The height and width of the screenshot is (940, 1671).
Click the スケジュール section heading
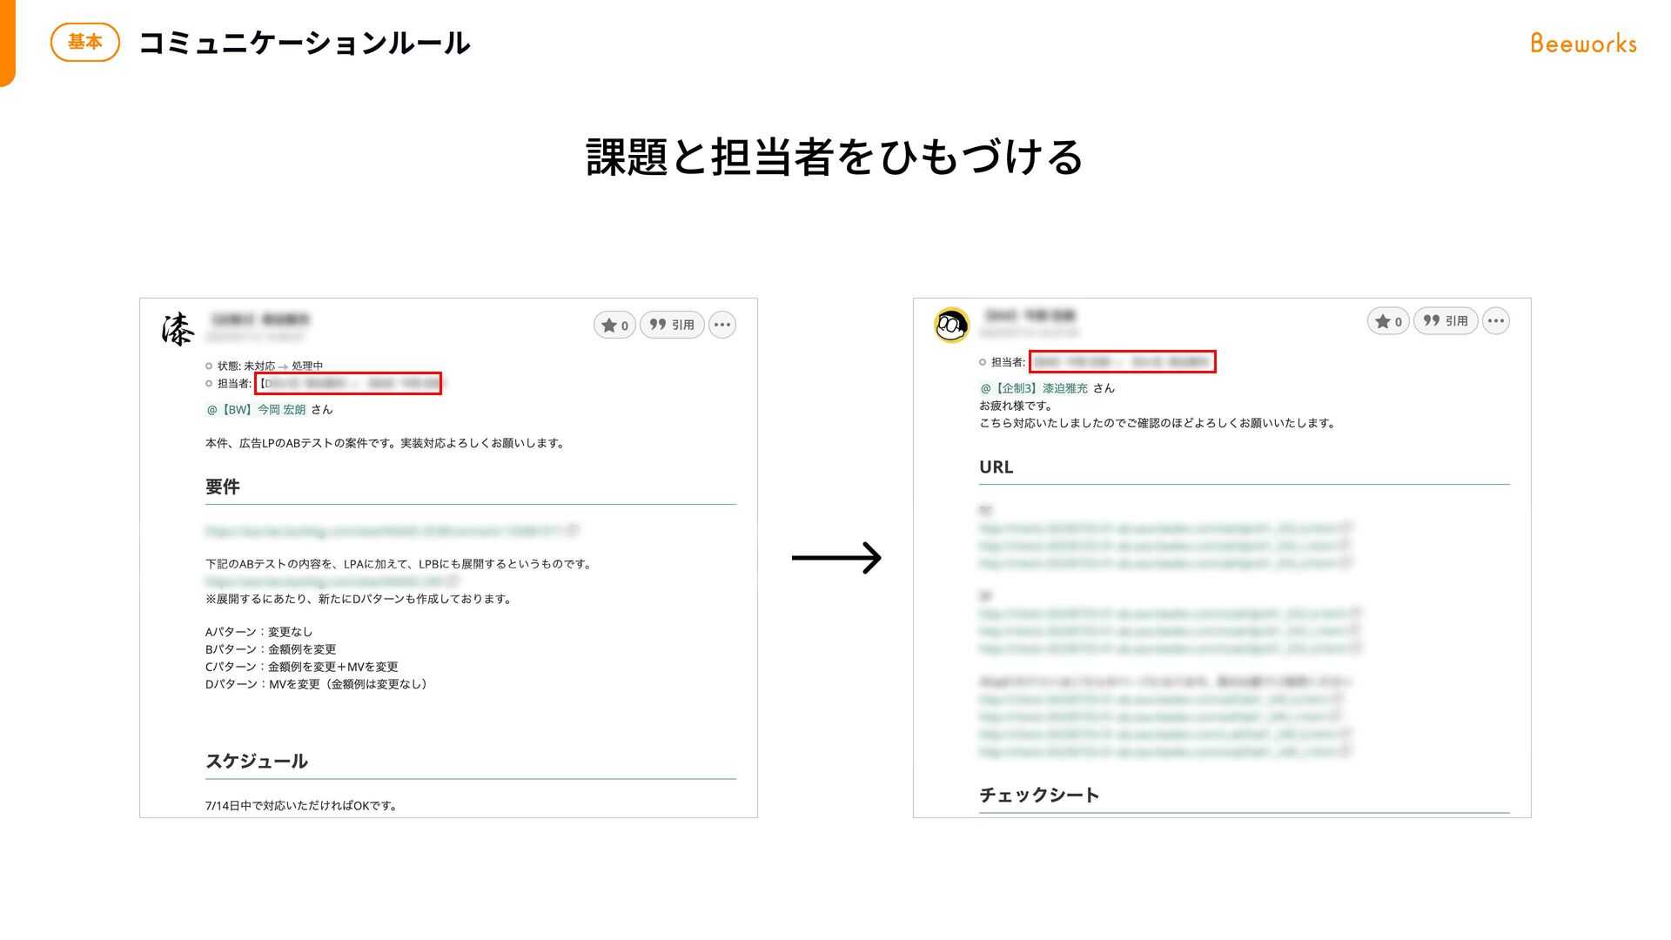coord(257,762)
